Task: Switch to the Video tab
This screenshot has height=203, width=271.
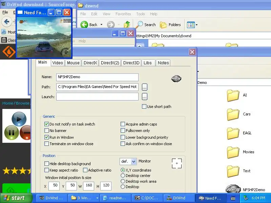Action: point(58,63)
